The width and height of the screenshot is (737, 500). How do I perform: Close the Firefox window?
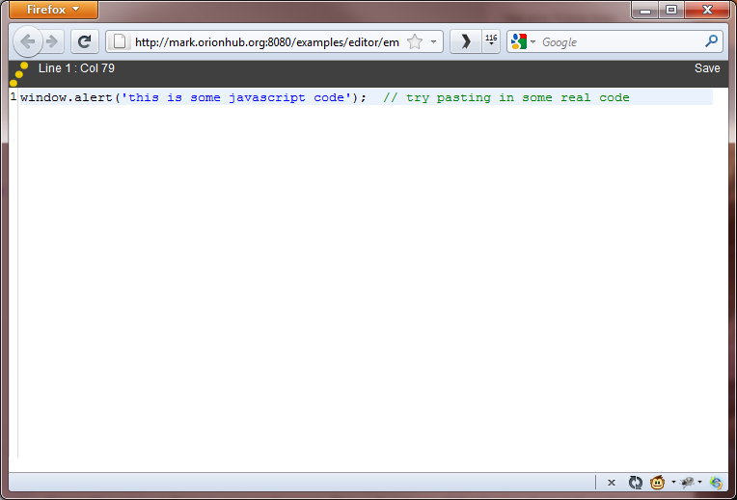(x=707, y=10)
